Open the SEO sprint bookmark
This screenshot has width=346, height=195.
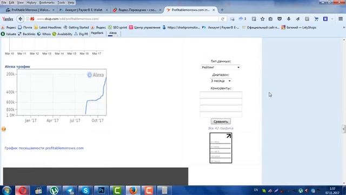[x=118, y=28]
